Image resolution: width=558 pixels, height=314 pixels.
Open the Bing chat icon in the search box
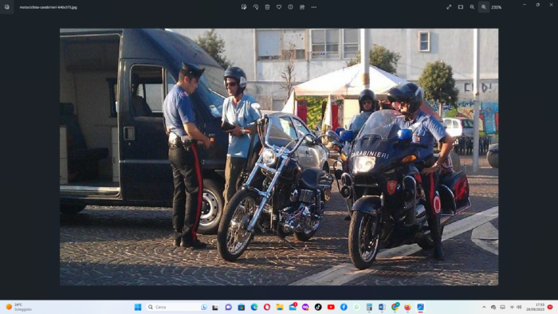click(204, 308)
